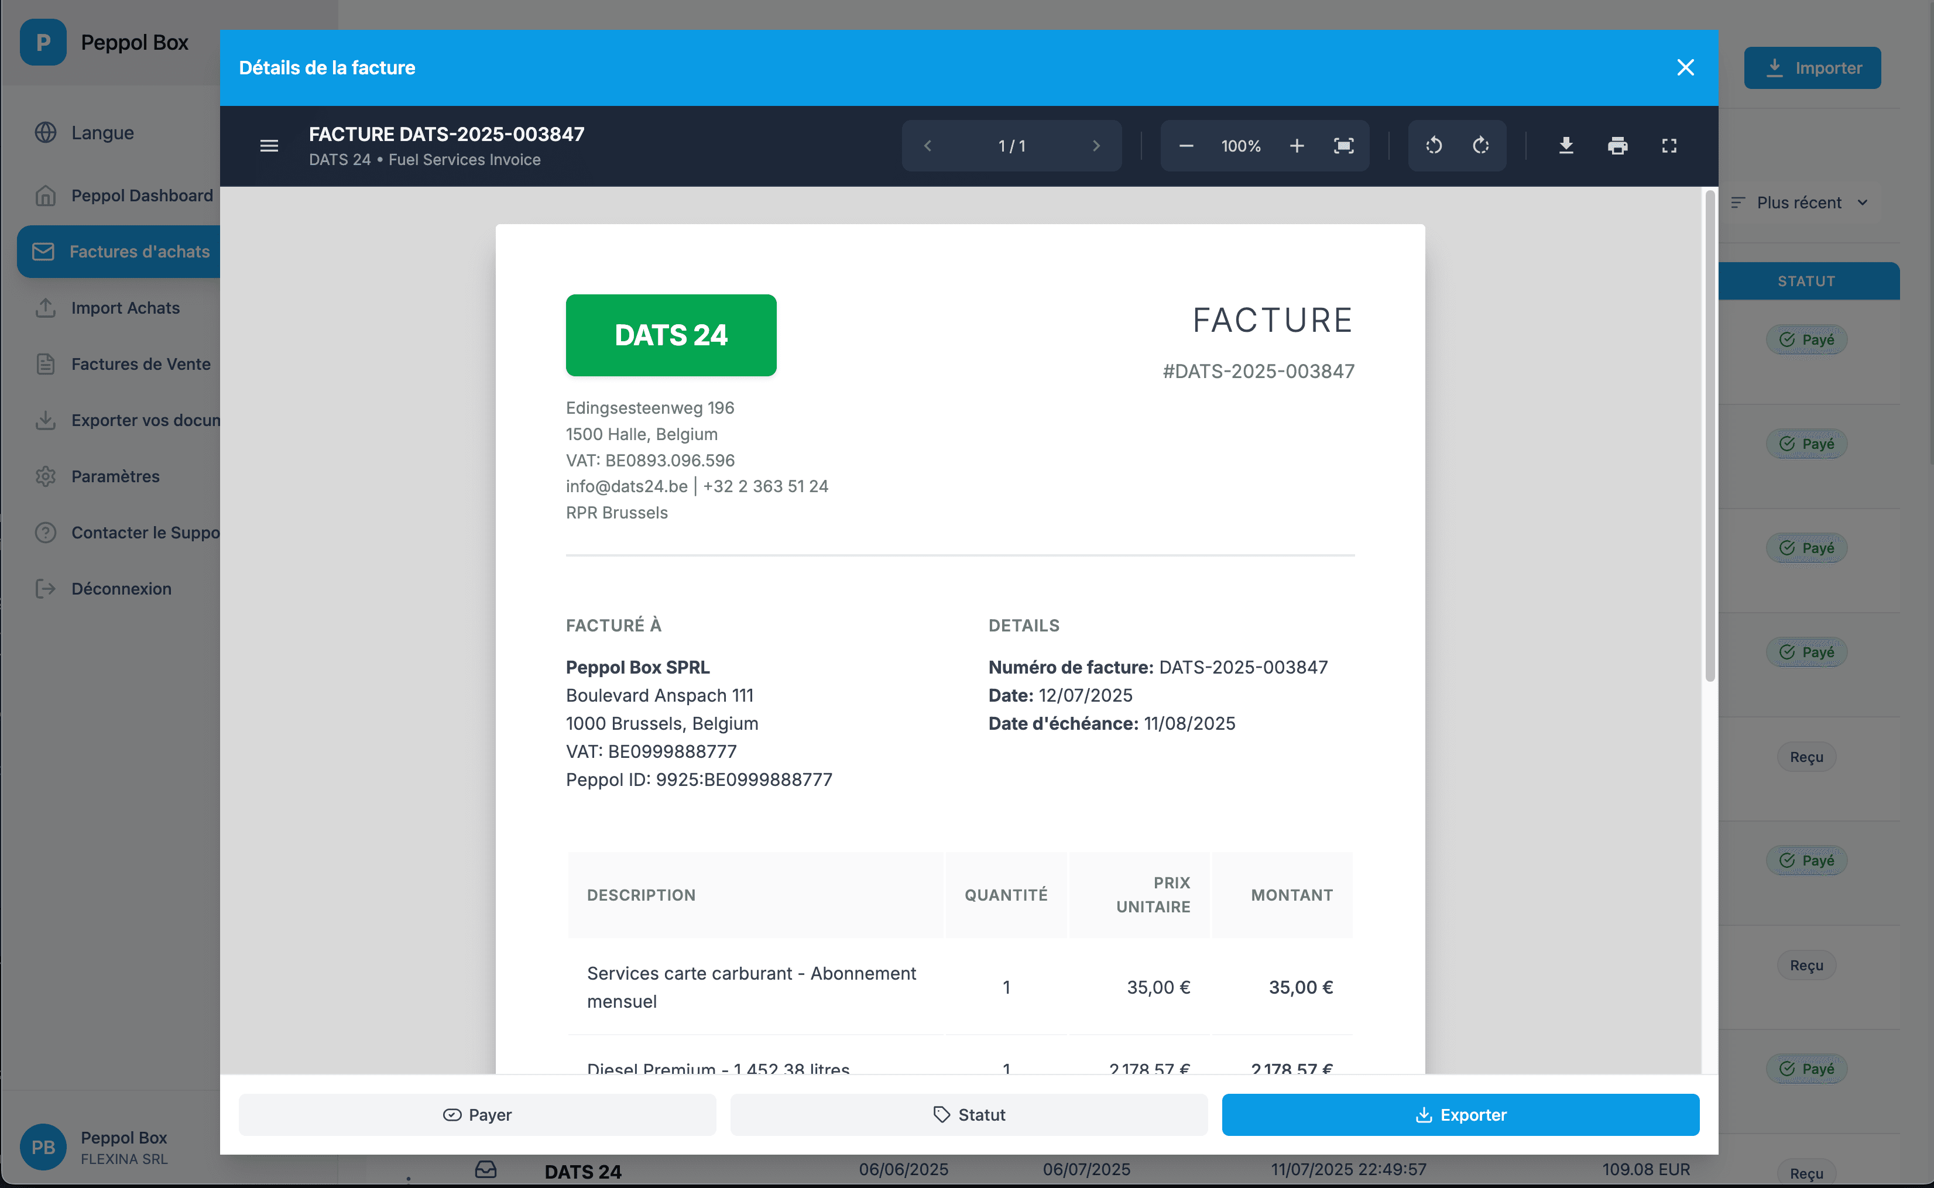1934x1188 pixels.
Task: Click the 109.08 EUR amount in list
Action: (x=1645, y=1169)
